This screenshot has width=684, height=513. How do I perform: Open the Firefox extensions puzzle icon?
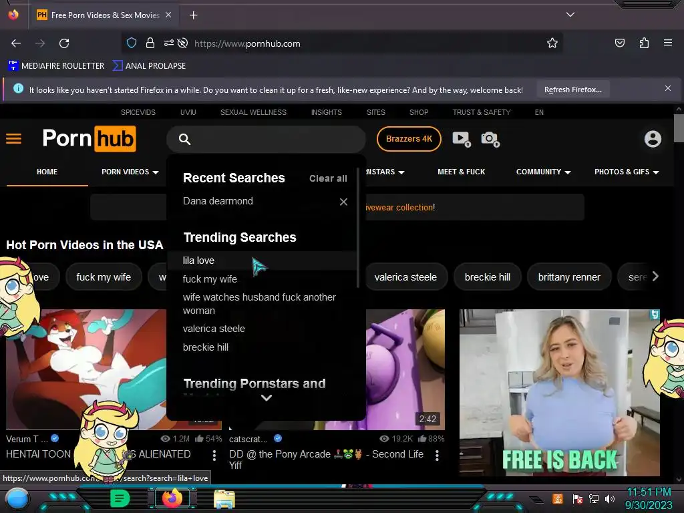tap(644, 43)
